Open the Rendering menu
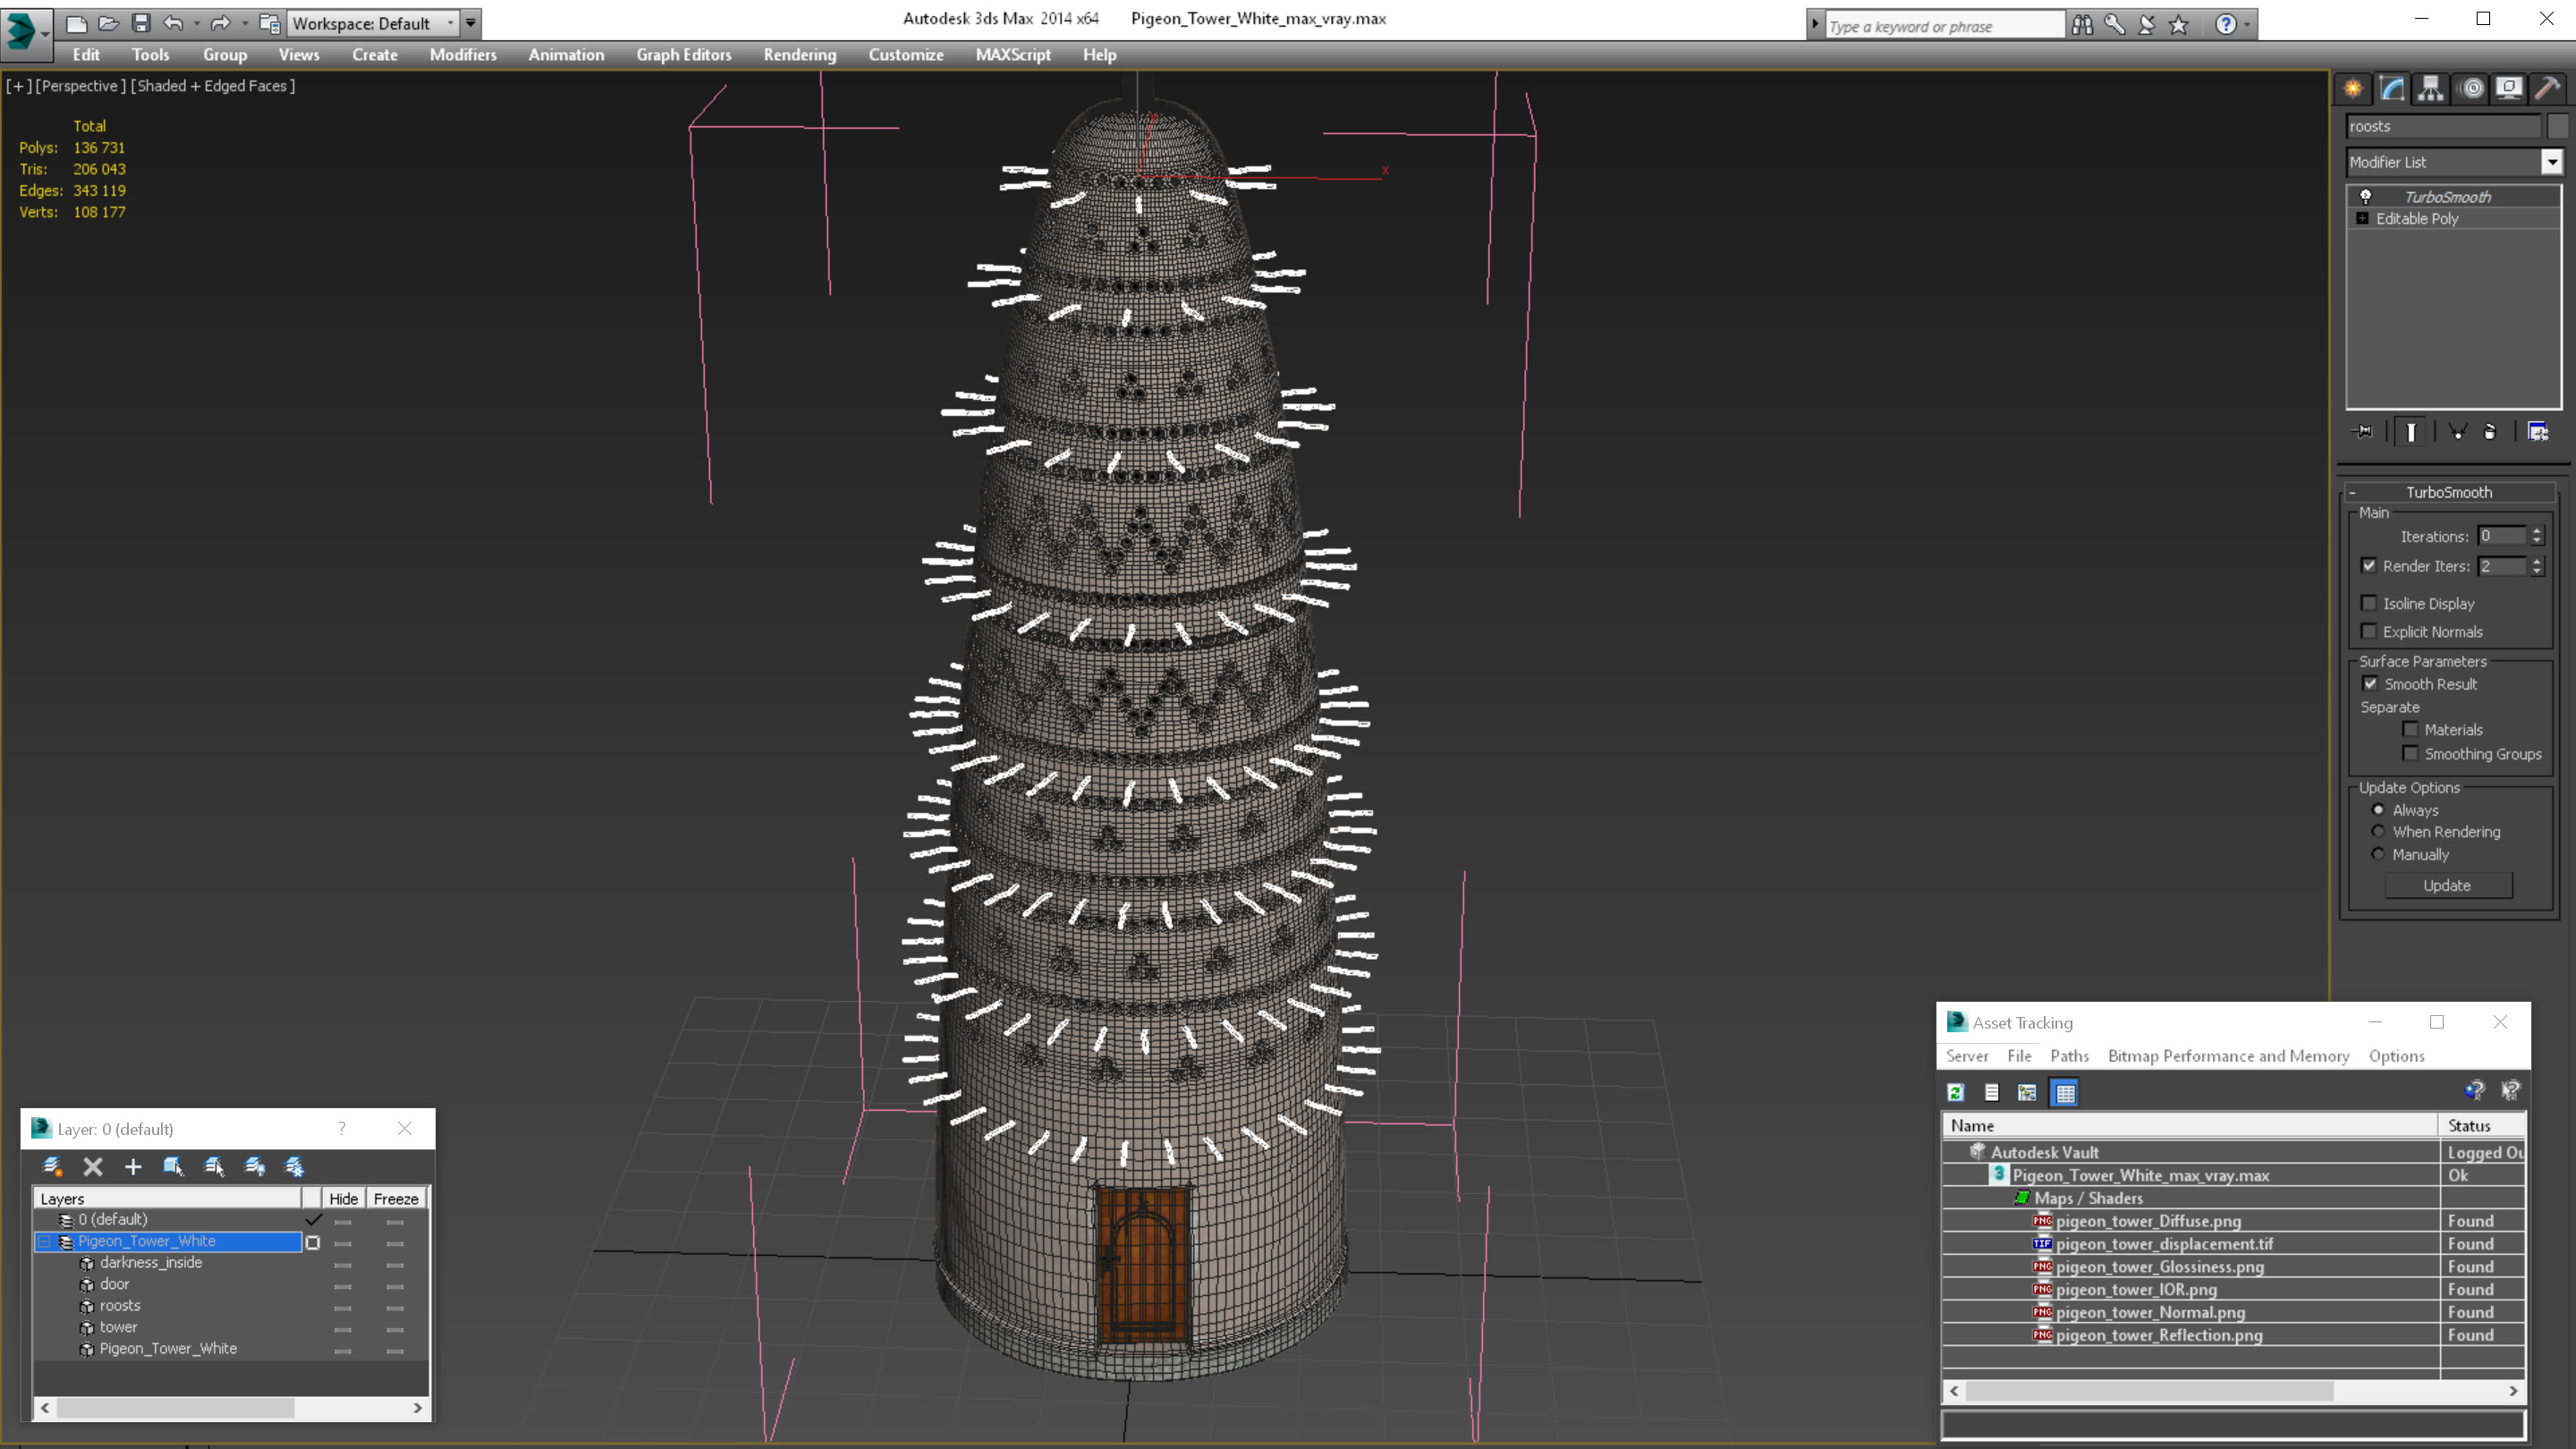 (800, 55)
